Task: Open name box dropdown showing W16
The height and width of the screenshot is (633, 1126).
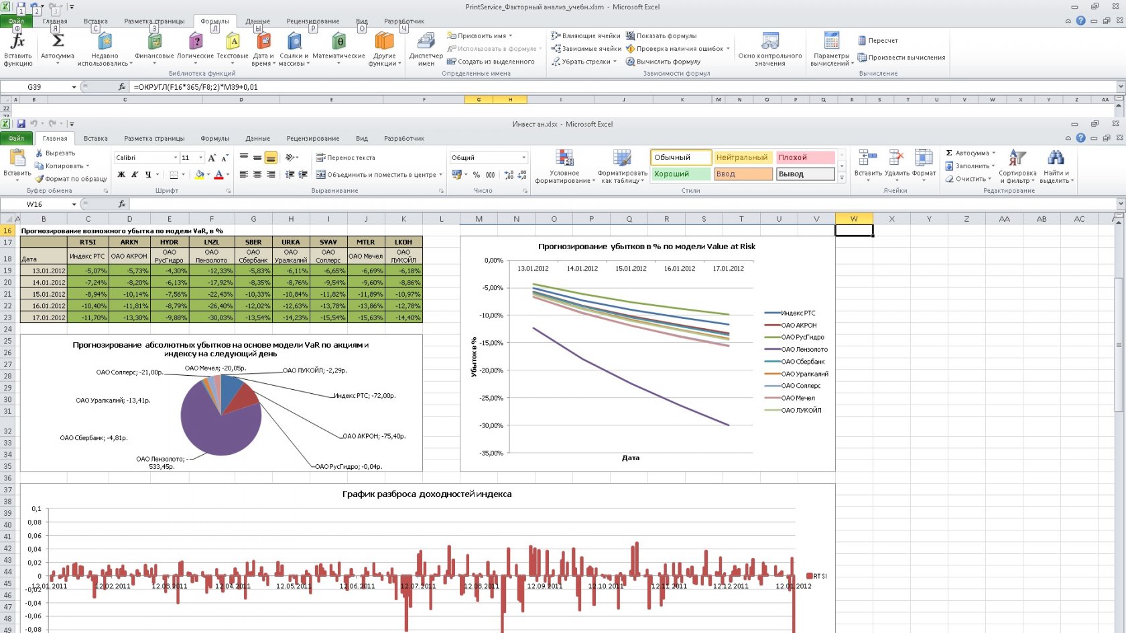Action: (74, 204)
